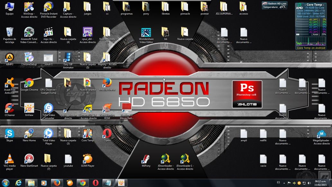
Task: Open Pinnacle Instant DVD Recorder shortcut
Action: [x=49, y=7]
